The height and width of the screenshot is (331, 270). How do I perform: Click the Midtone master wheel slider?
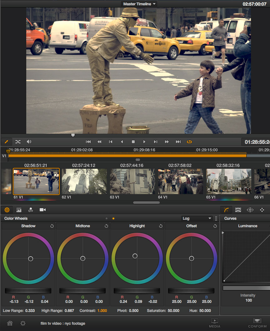point(82,291)
